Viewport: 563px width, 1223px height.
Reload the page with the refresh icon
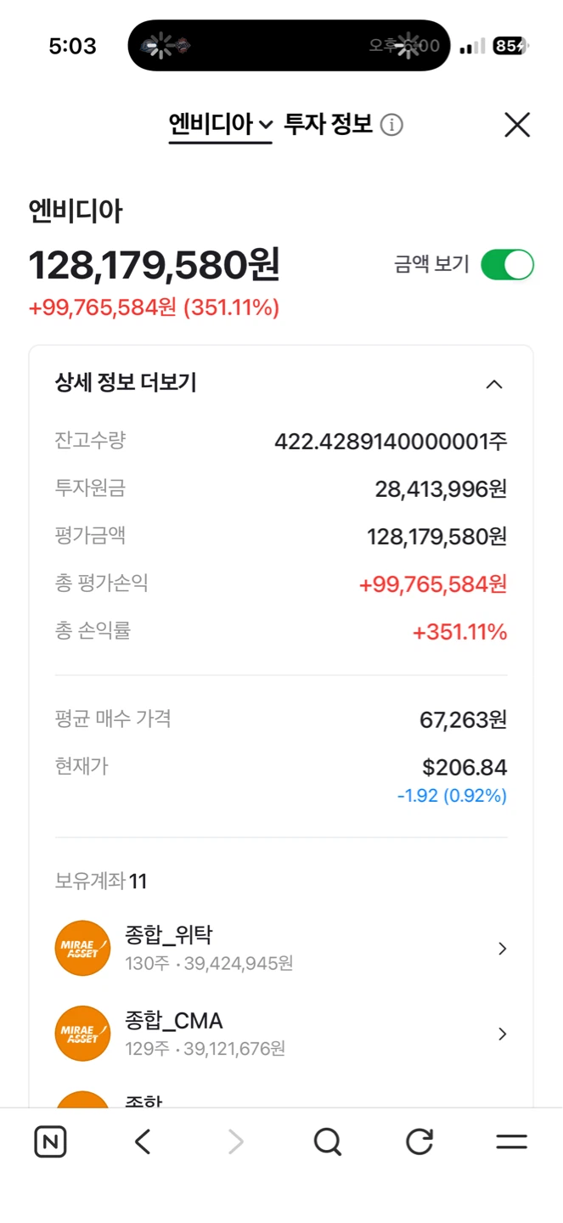click(x=419, y=1141)
